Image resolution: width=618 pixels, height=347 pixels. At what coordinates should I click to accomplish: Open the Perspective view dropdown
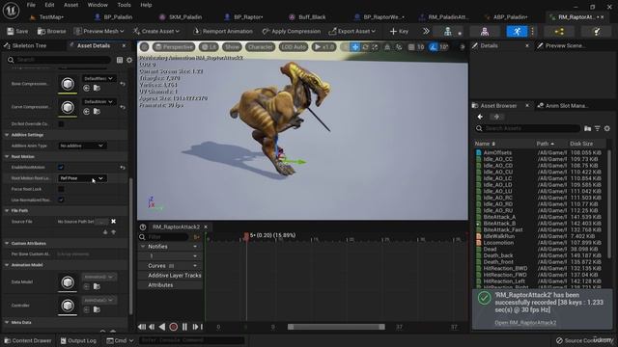point(174,47)
